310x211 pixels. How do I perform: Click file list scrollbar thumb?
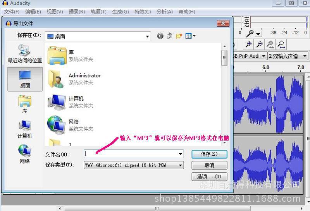click(224, 58)
